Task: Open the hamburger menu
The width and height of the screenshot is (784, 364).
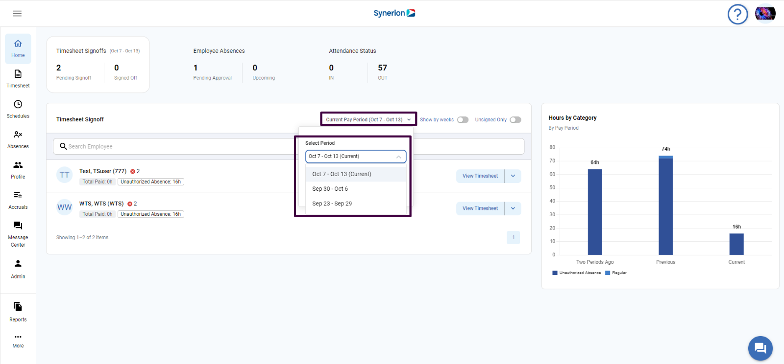Action: (x=17, y=13)
